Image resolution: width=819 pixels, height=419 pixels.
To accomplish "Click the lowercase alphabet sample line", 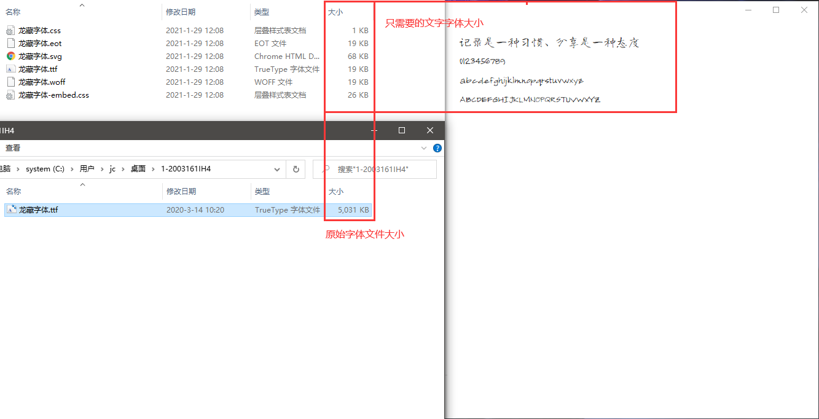I will (x=521, y=80).
